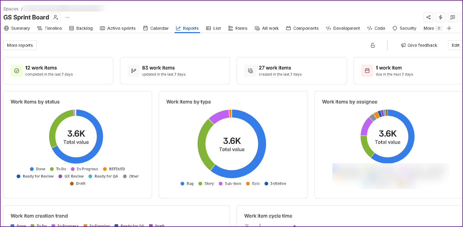Viewport: 463px width, 227px height.
Task: Open the Active sprints tab
Action: [x=118, y=28]
